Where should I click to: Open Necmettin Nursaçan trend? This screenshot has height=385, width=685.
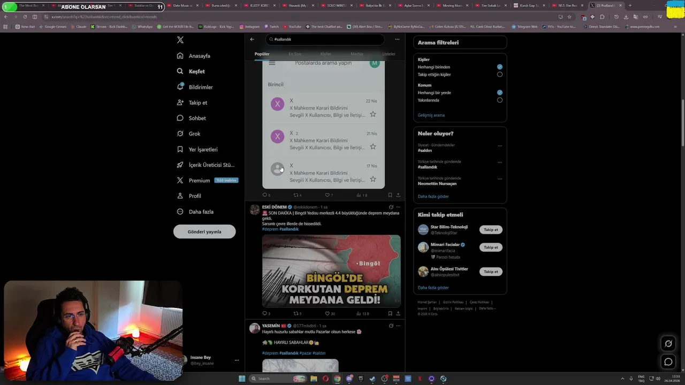(437, 183)
